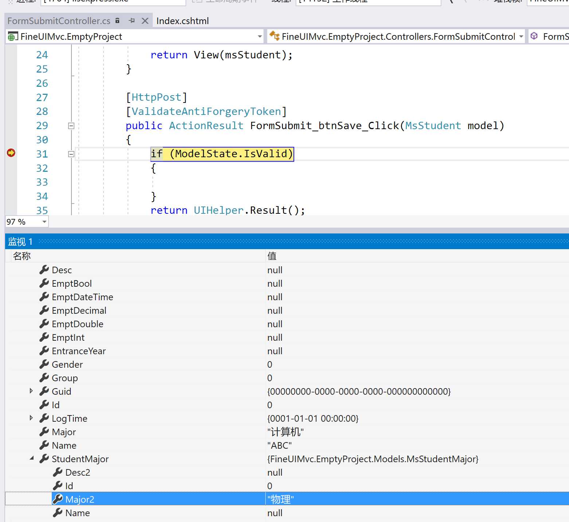Screen dimensions: 569x522
Task: Click the 值 column header
Action: (272, 256)
